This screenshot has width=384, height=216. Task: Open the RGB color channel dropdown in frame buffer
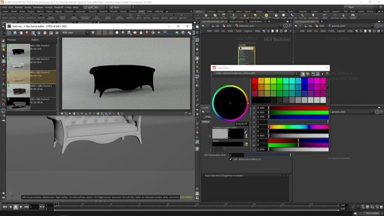[x=75, y=32]
